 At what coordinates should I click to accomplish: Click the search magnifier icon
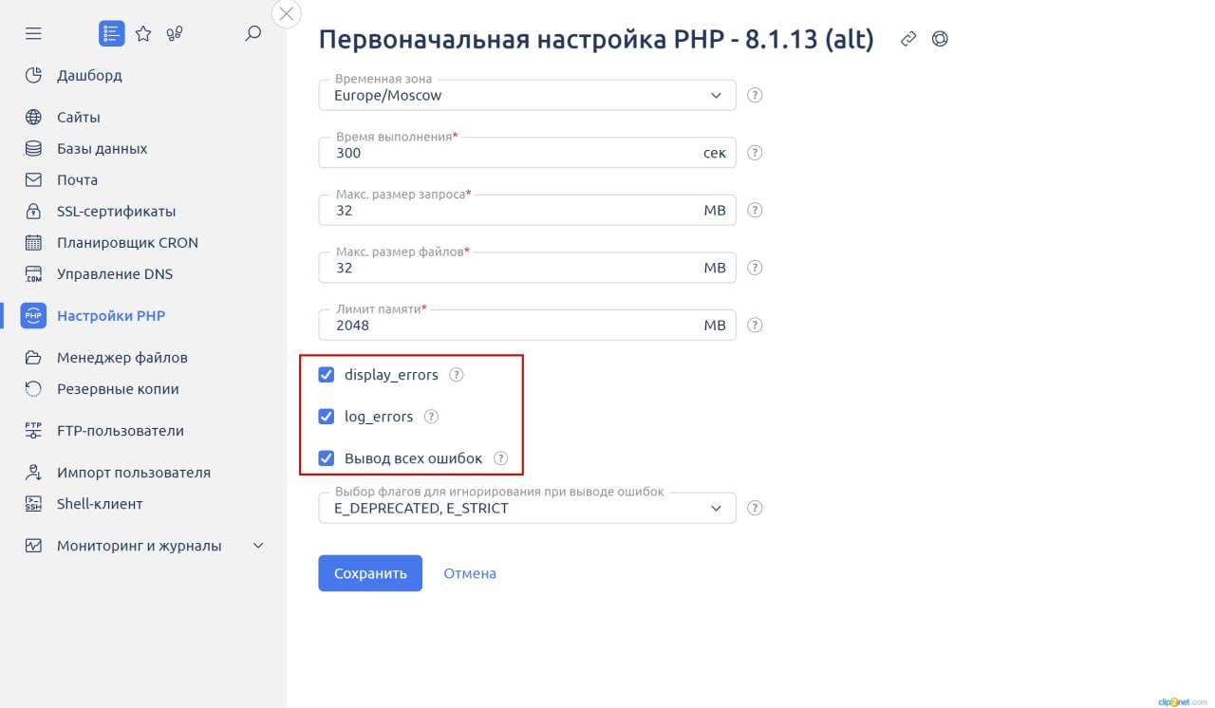pyautogui.click(x=252, y=33)
